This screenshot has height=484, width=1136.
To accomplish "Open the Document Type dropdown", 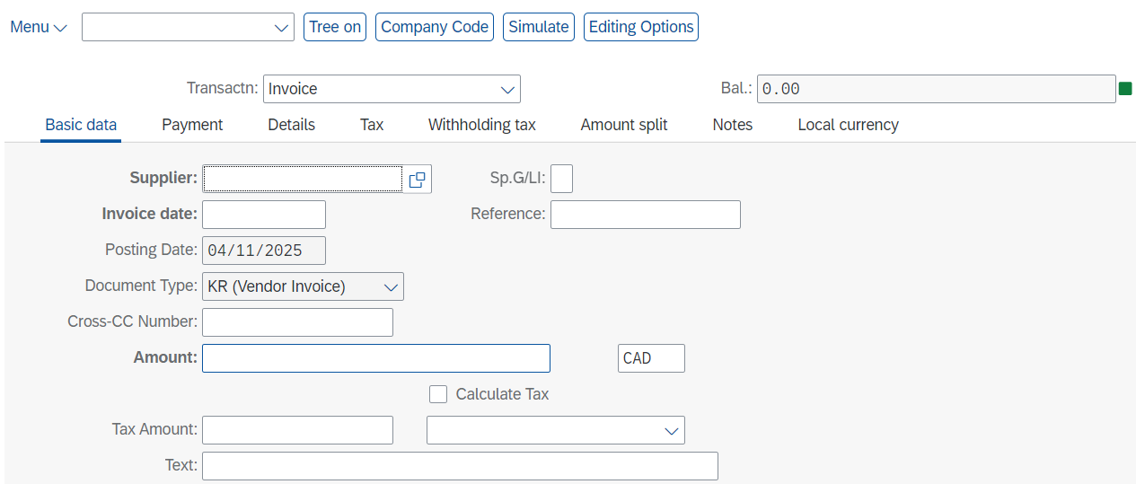I will click(392, 286).
